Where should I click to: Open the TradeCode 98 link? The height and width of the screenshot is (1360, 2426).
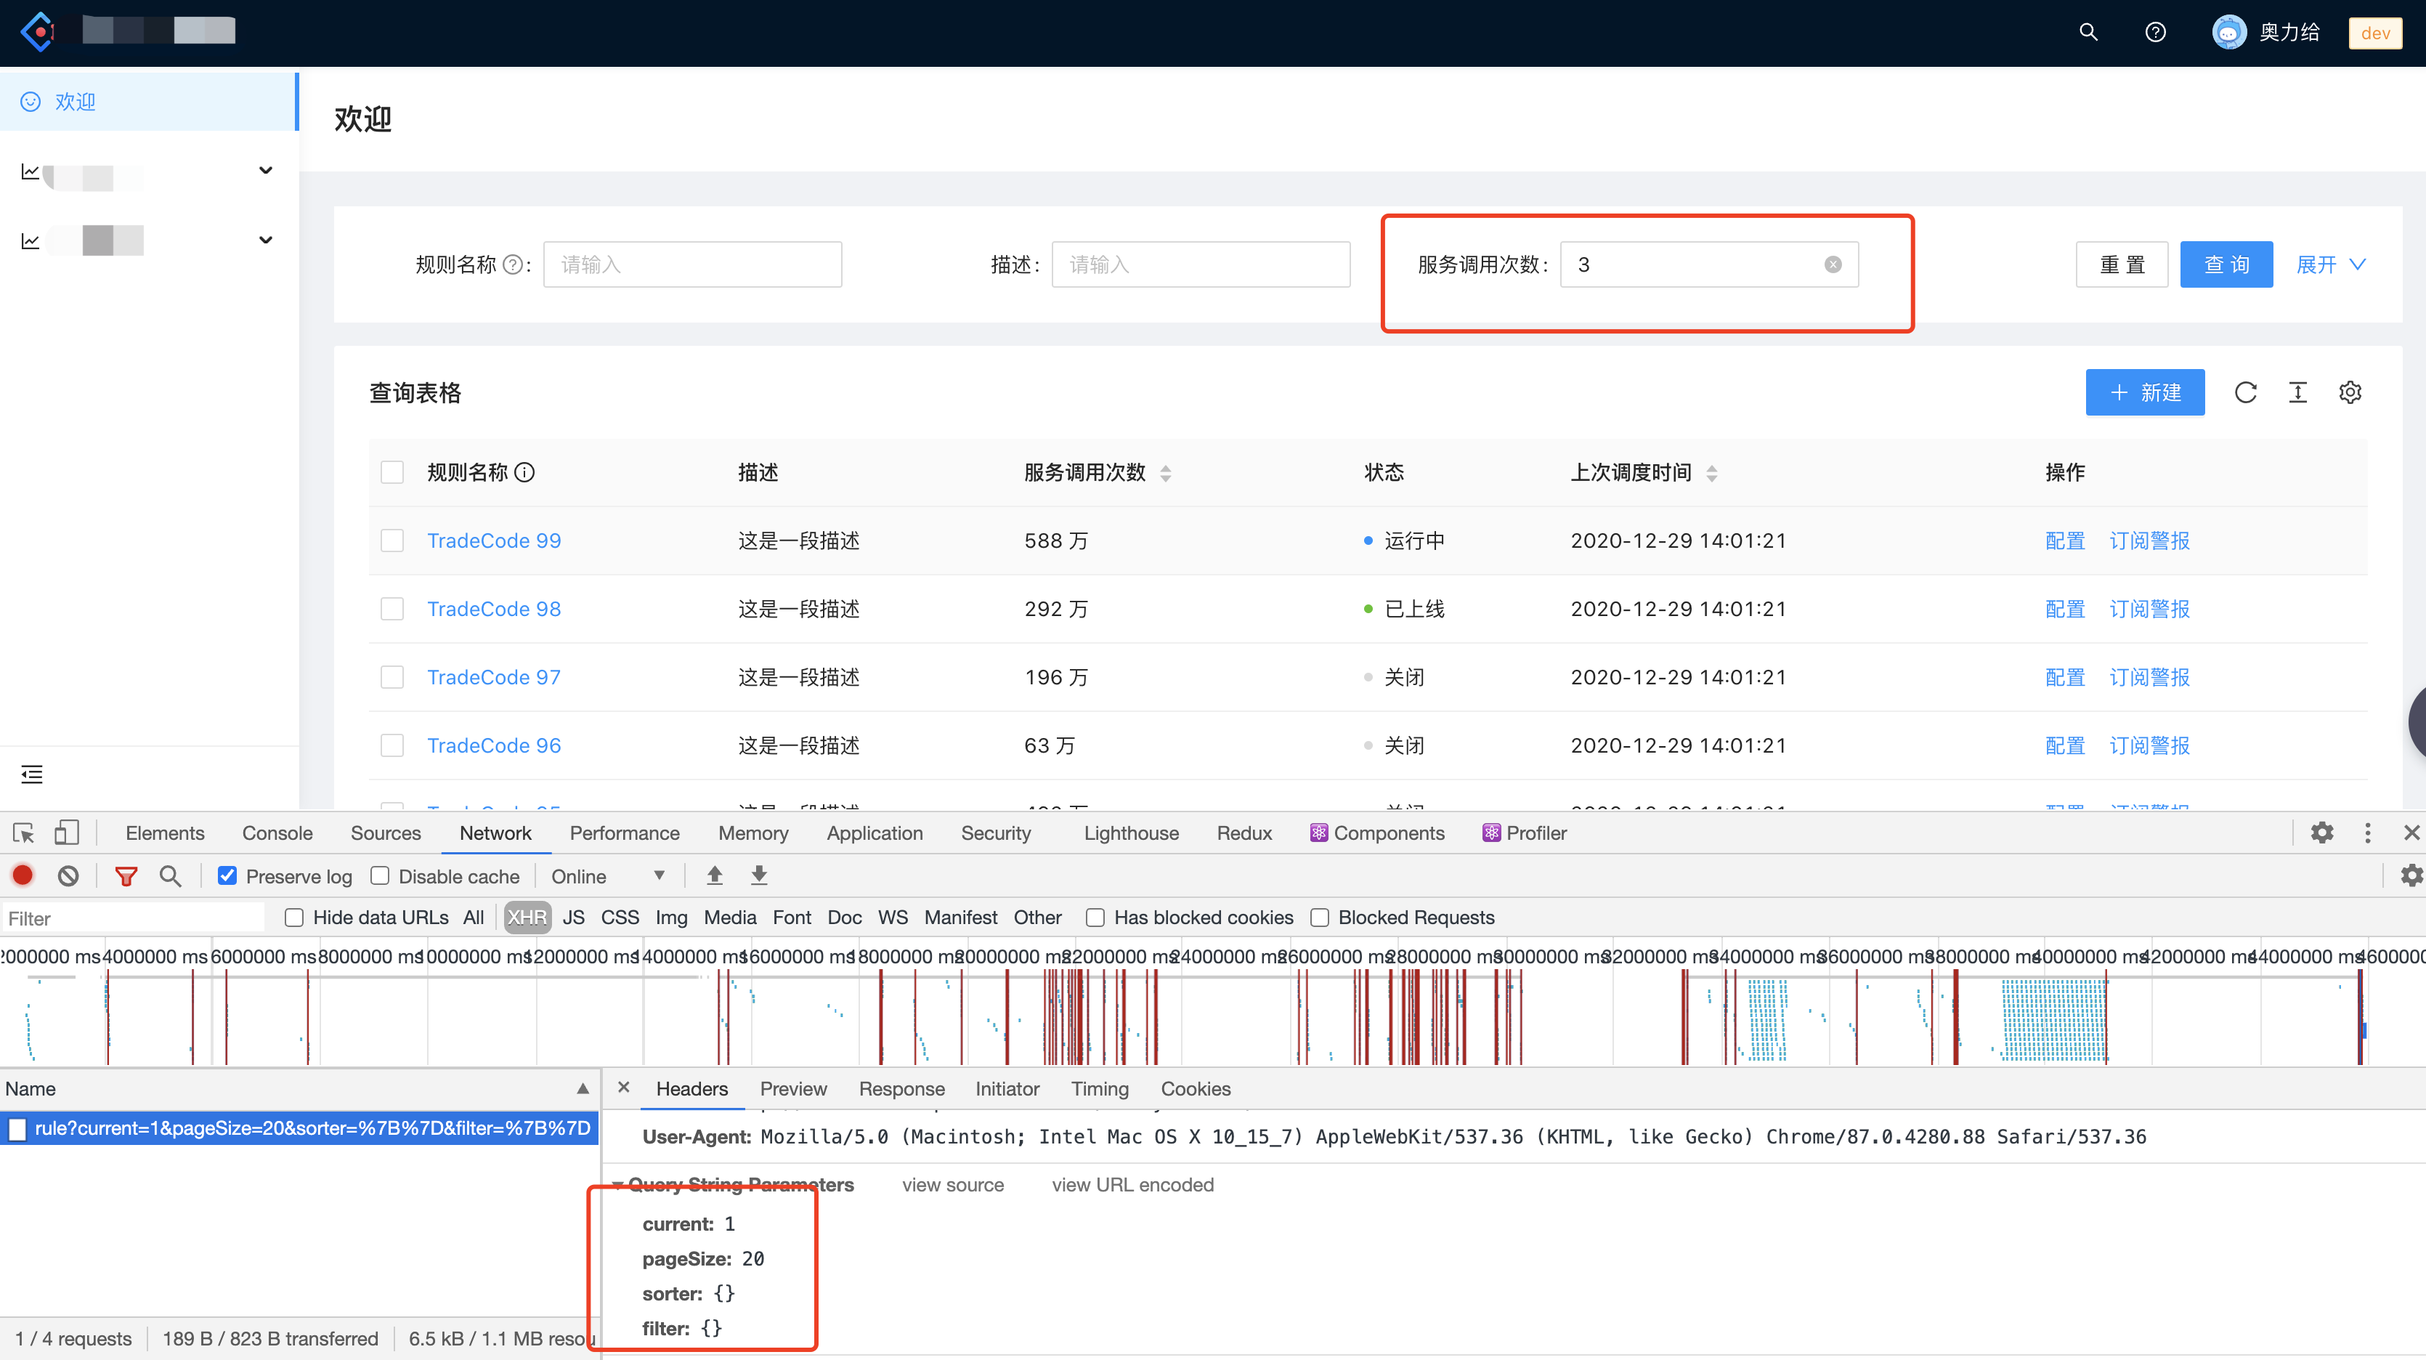click(493, 608)
